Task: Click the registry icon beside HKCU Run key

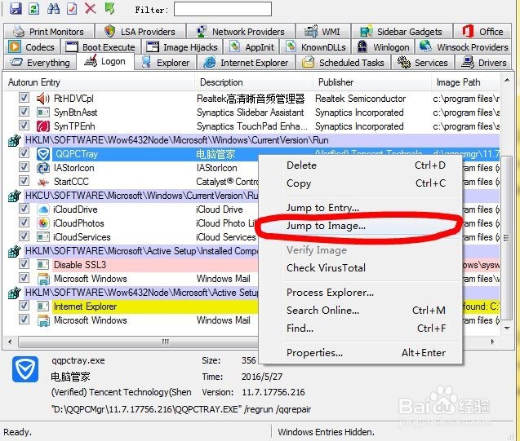Action: [x=14, y=196]
